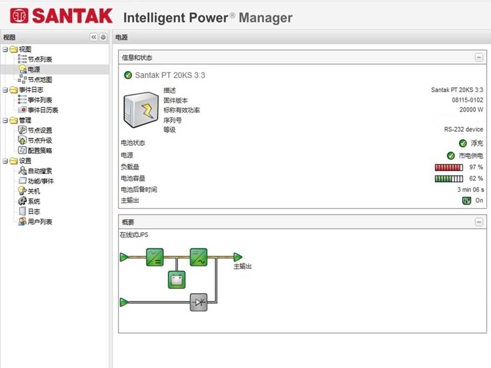Click the 市电供电 power source check icon
Image resolution: width=491 pixels, height=368 pixels.
click(450, 156)
